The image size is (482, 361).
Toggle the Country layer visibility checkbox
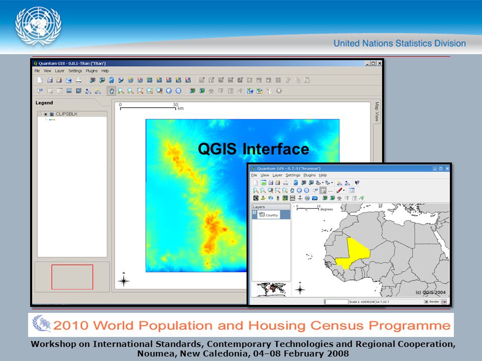[x=254, y=213]
